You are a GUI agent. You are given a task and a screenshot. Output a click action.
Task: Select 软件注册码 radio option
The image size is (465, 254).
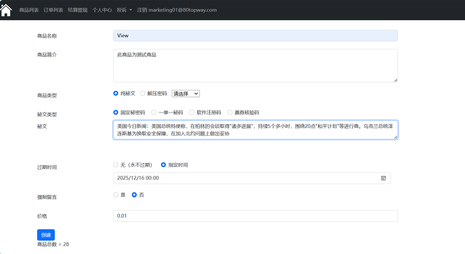[x=192, y=112]
